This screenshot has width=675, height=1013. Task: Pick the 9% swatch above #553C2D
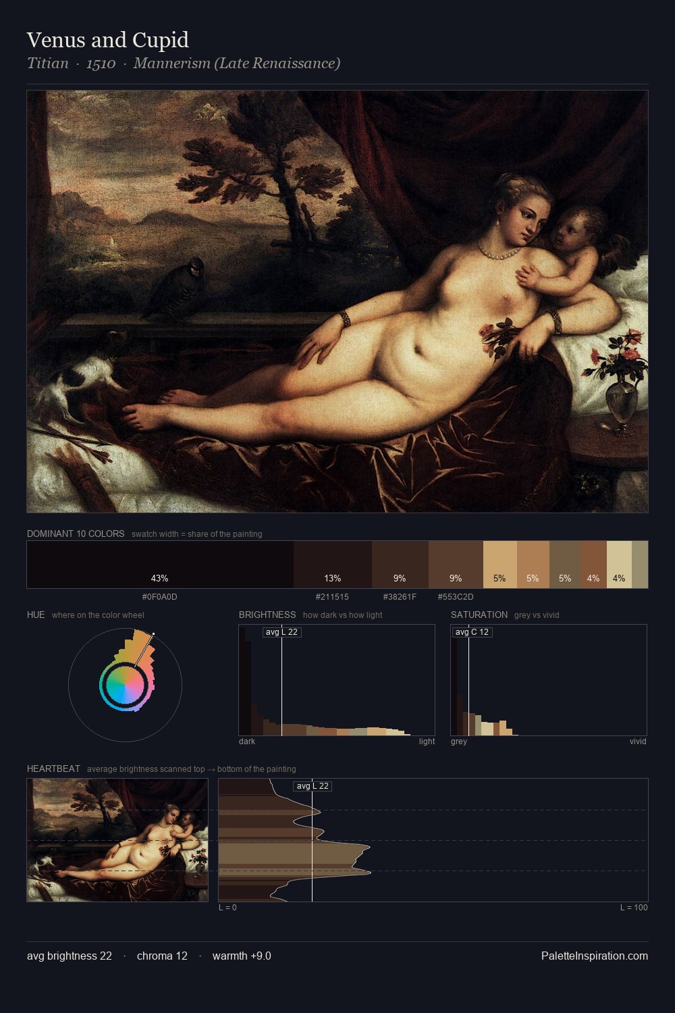(x=456, y=565)
